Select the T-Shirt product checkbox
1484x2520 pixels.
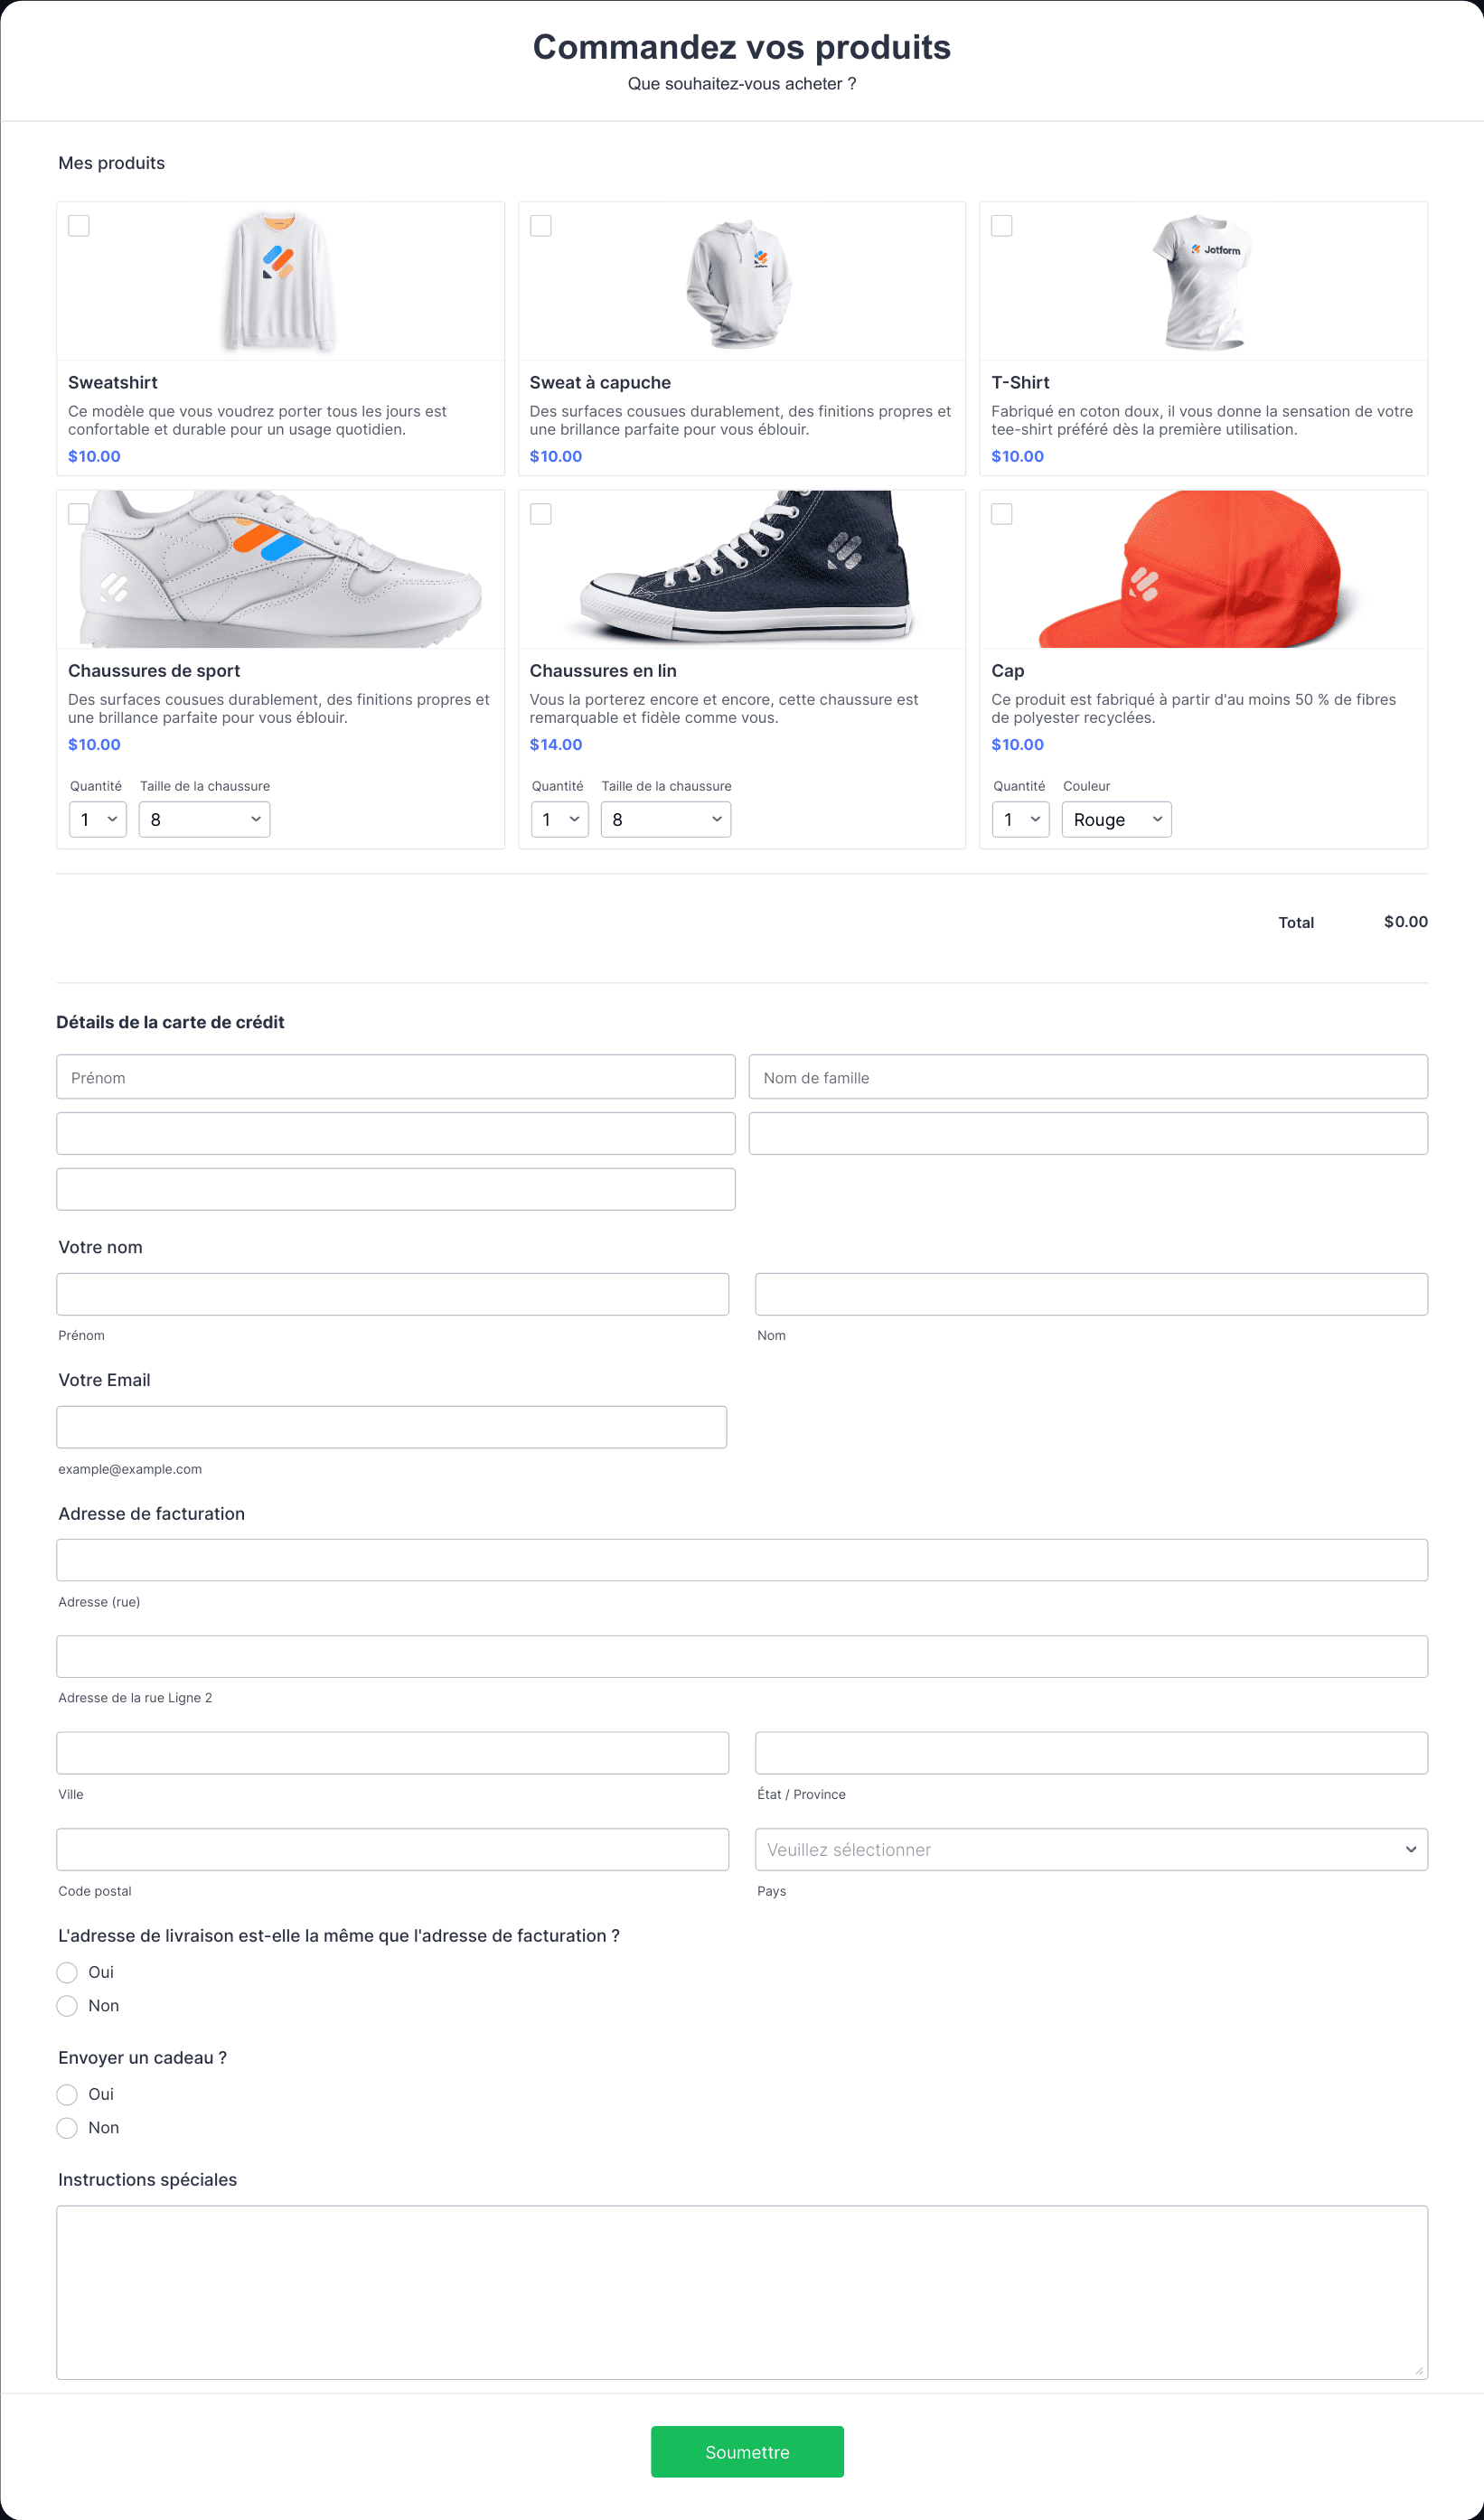[1002, 226]
